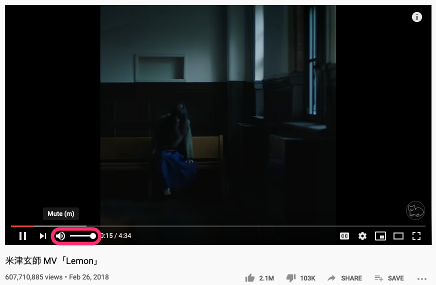436x285 pixels.
Task: Click the 2.1M like count
Action: [x=266, y=278]
